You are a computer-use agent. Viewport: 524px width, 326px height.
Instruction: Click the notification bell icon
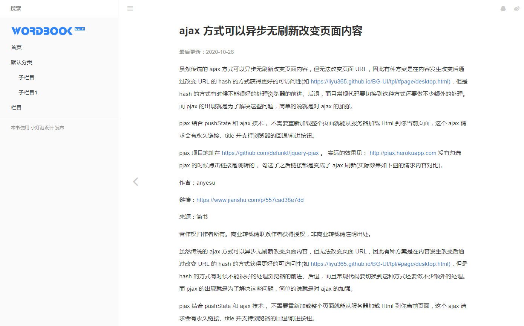pos(503,9)
